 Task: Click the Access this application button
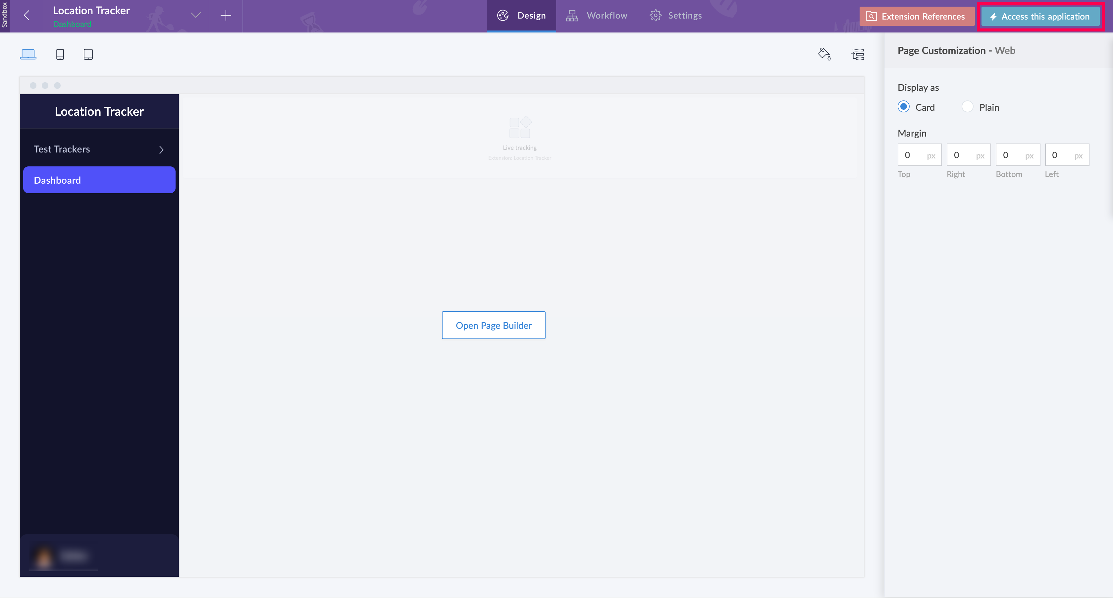1040,17
